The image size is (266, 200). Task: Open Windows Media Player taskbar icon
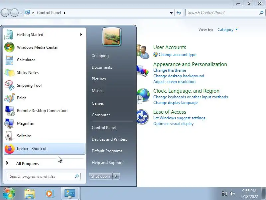click(49, 194)
